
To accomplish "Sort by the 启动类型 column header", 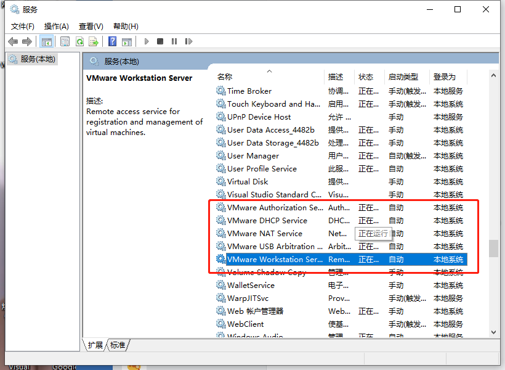I will 407,76.
